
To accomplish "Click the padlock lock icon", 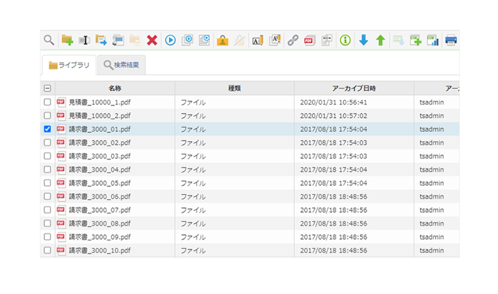I will coord(223,40).
